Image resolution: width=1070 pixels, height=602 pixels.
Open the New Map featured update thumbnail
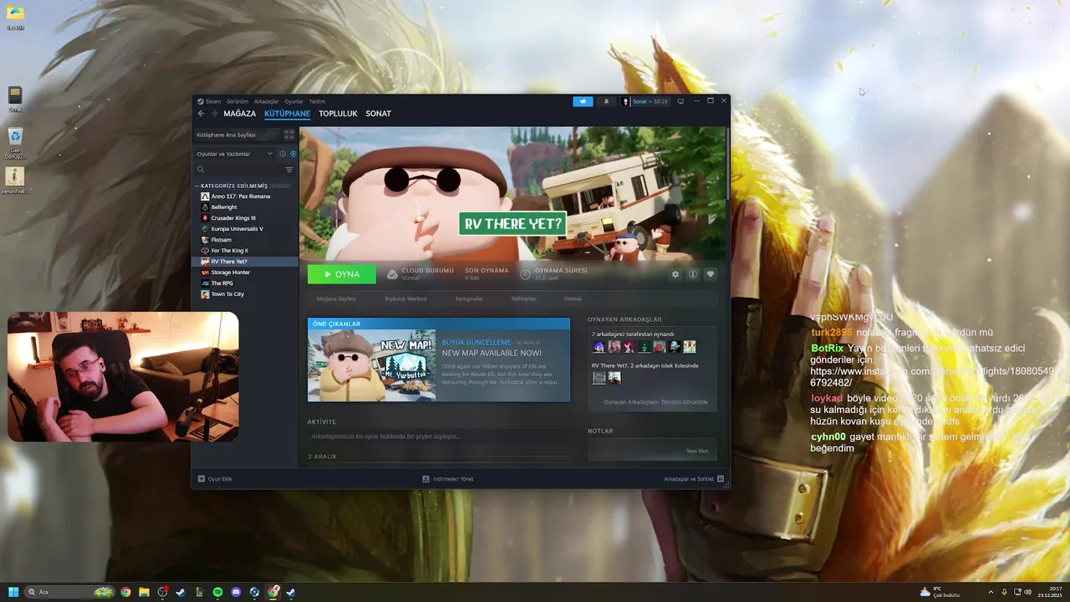372,365
